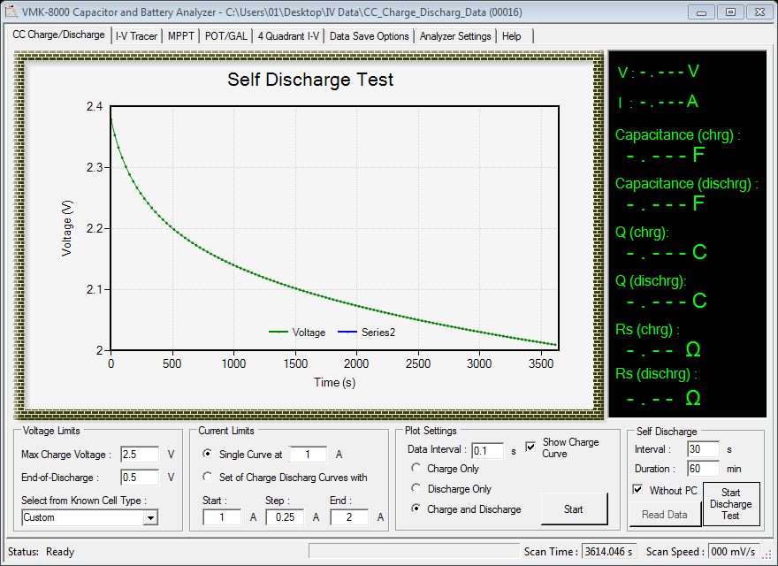Open the 4 Quadrant I-V tab
Viewport: 778px width, 566px height.
click(x=288, y=36)
